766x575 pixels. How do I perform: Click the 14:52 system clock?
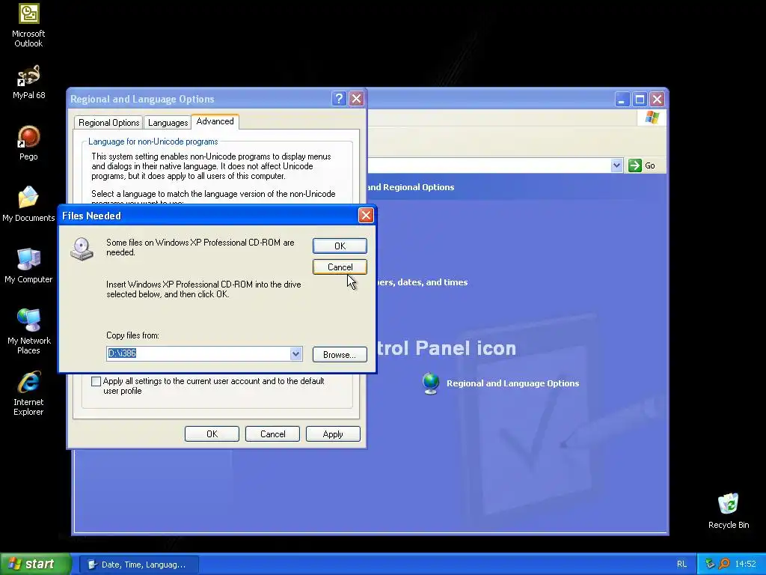(x=745, y=565)
